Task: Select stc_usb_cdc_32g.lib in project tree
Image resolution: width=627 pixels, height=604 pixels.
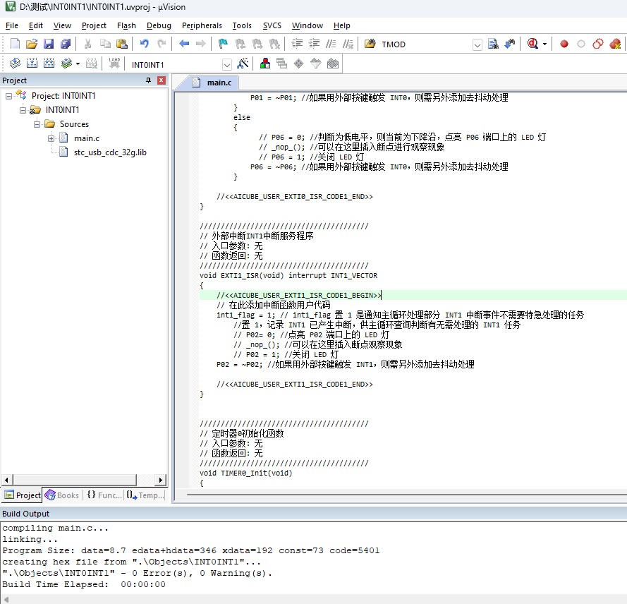Action: pyautogui.click(x=110, y=152)
